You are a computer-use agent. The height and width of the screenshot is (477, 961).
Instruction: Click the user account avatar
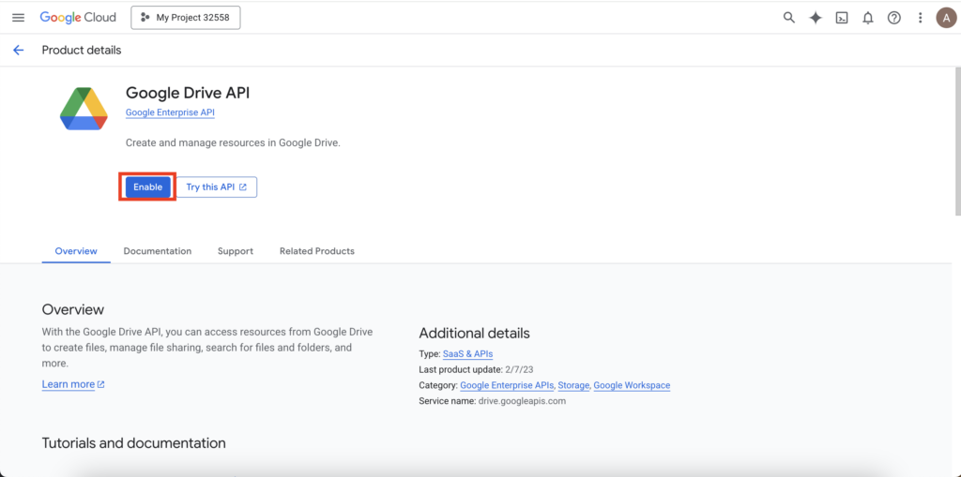pos(946,18)
